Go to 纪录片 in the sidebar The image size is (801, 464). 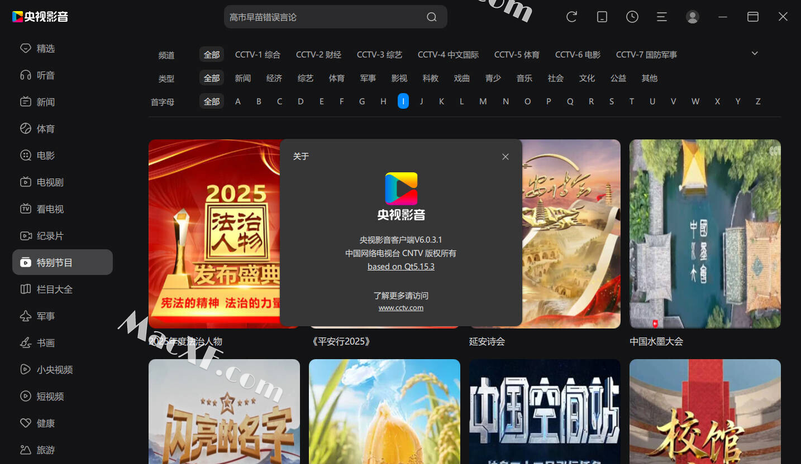tap(50, 236)
